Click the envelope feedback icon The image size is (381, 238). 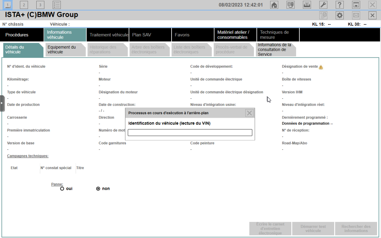click(356, 15)
